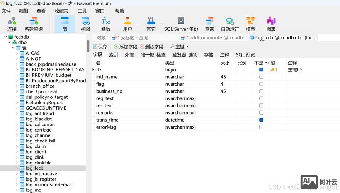
Task: Click the 保存 (Save) button
Action: click(x=100, y=47)
